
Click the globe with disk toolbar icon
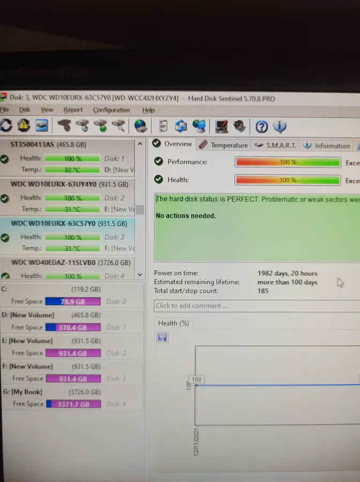pos(140,126)
